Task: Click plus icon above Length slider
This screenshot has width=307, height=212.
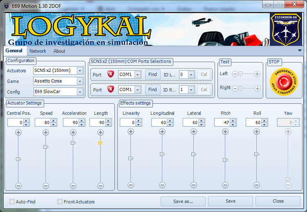Action: [x=101, y=132]
